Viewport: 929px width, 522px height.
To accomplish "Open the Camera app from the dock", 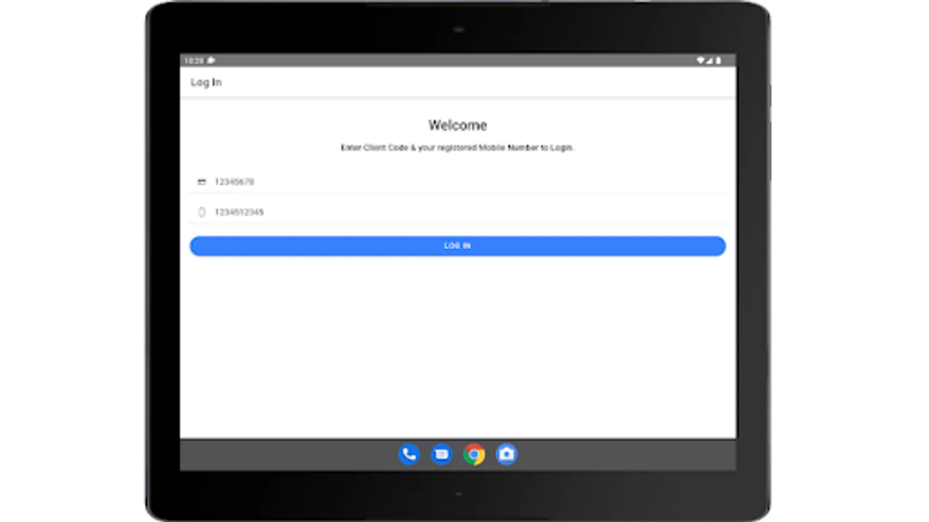I will [x=506, y=455].
